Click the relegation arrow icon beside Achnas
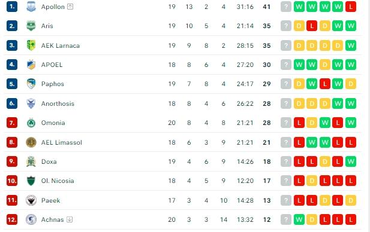Image resolution: width=370 pixels, height=232 pixels. pos(70,219)
